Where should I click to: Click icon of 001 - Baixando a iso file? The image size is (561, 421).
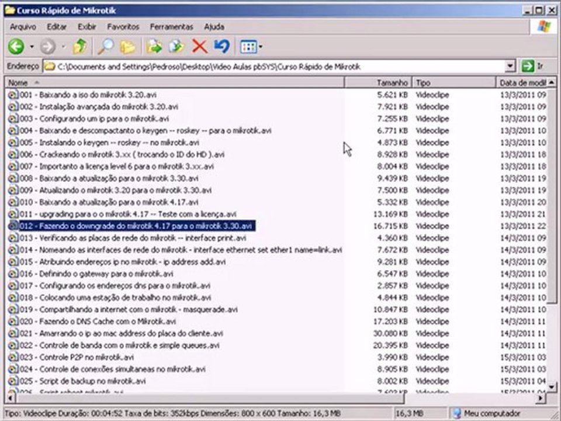(x=13, y=95)
